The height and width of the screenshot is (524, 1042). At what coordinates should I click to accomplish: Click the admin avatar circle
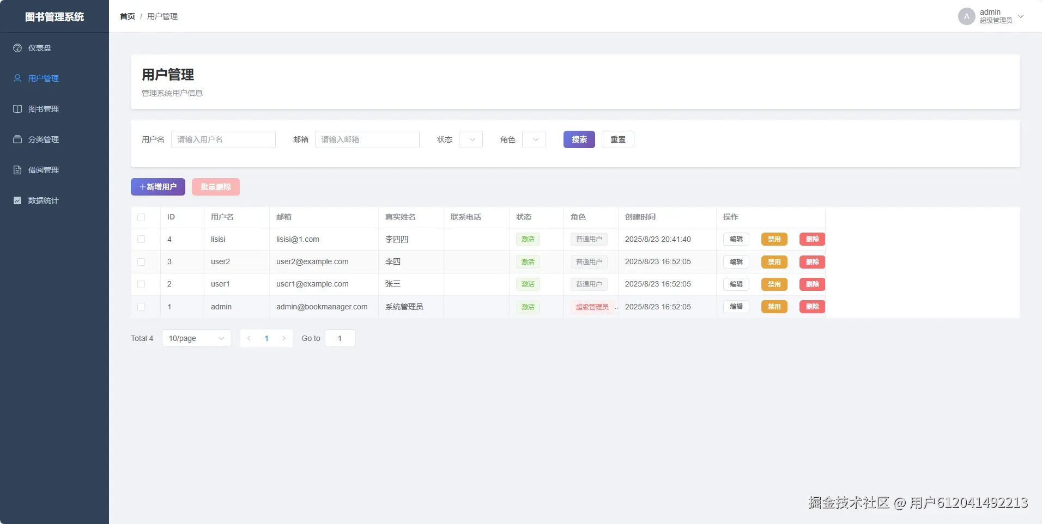tap(967, 16)
